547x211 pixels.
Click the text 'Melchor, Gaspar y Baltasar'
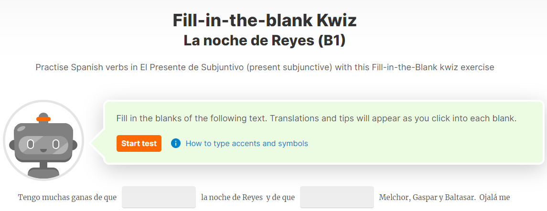[x=428, y=198]
